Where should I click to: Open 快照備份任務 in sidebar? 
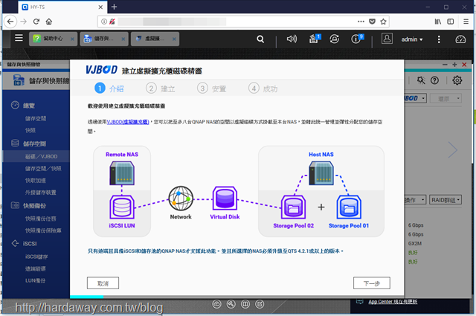point(41,219)
